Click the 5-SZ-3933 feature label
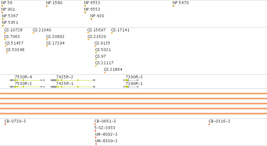The image size is (267, 146). [x=105, y=128]
